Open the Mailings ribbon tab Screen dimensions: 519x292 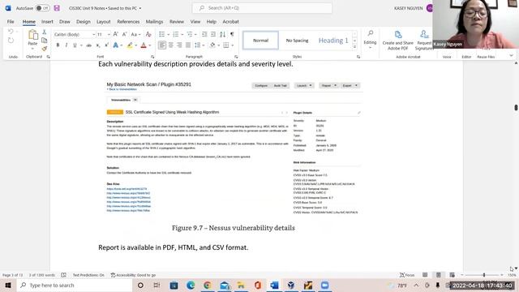click(155, 22)
